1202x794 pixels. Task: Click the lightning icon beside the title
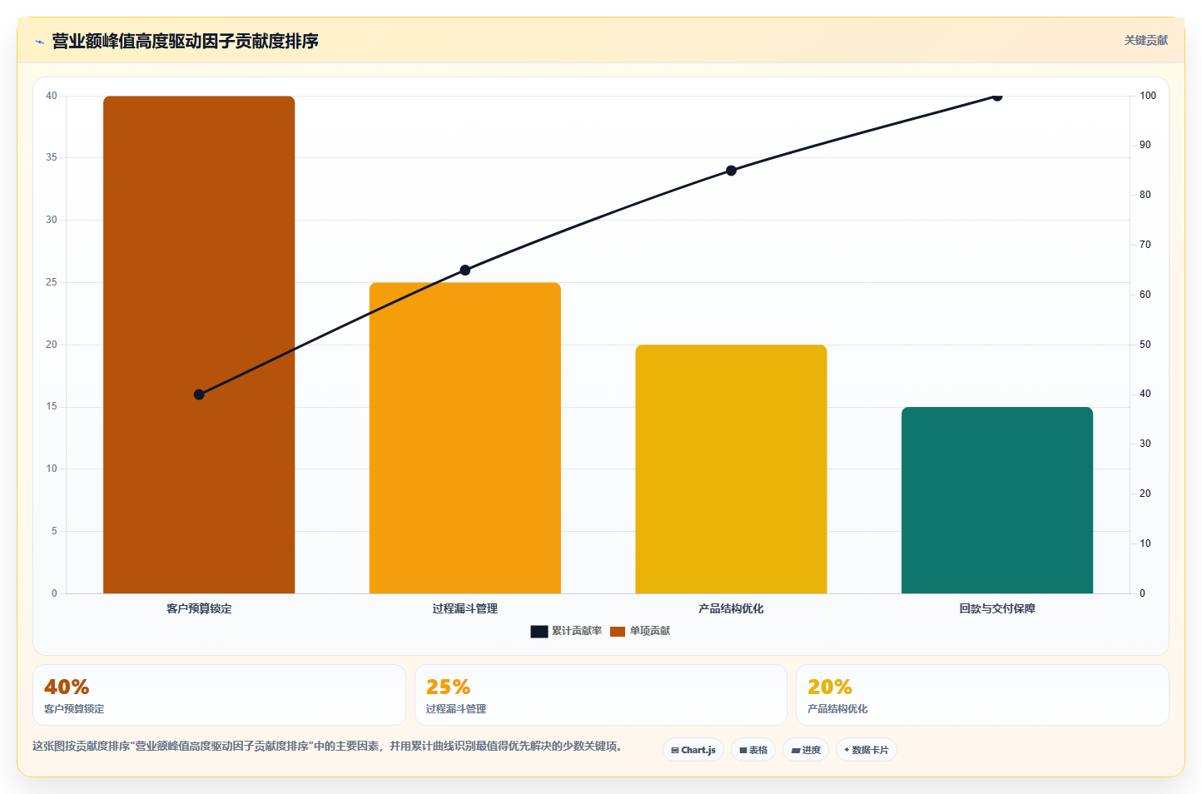coord(39,42)
